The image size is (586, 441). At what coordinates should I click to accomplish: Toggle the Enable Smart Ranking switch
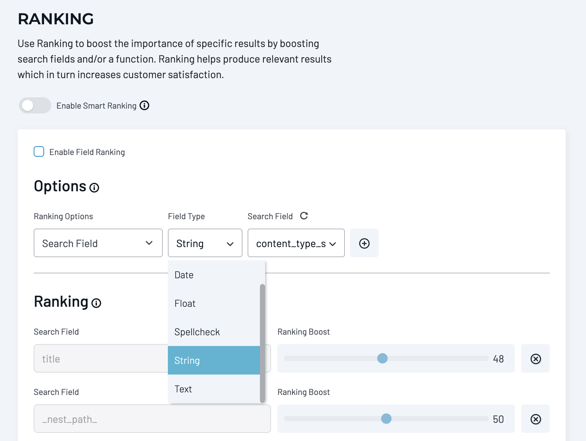pos(35,105)
